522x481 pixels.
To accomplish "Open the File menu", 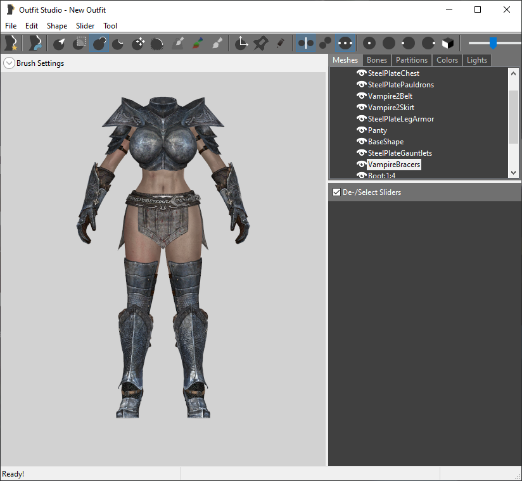I will pos(11,26).
